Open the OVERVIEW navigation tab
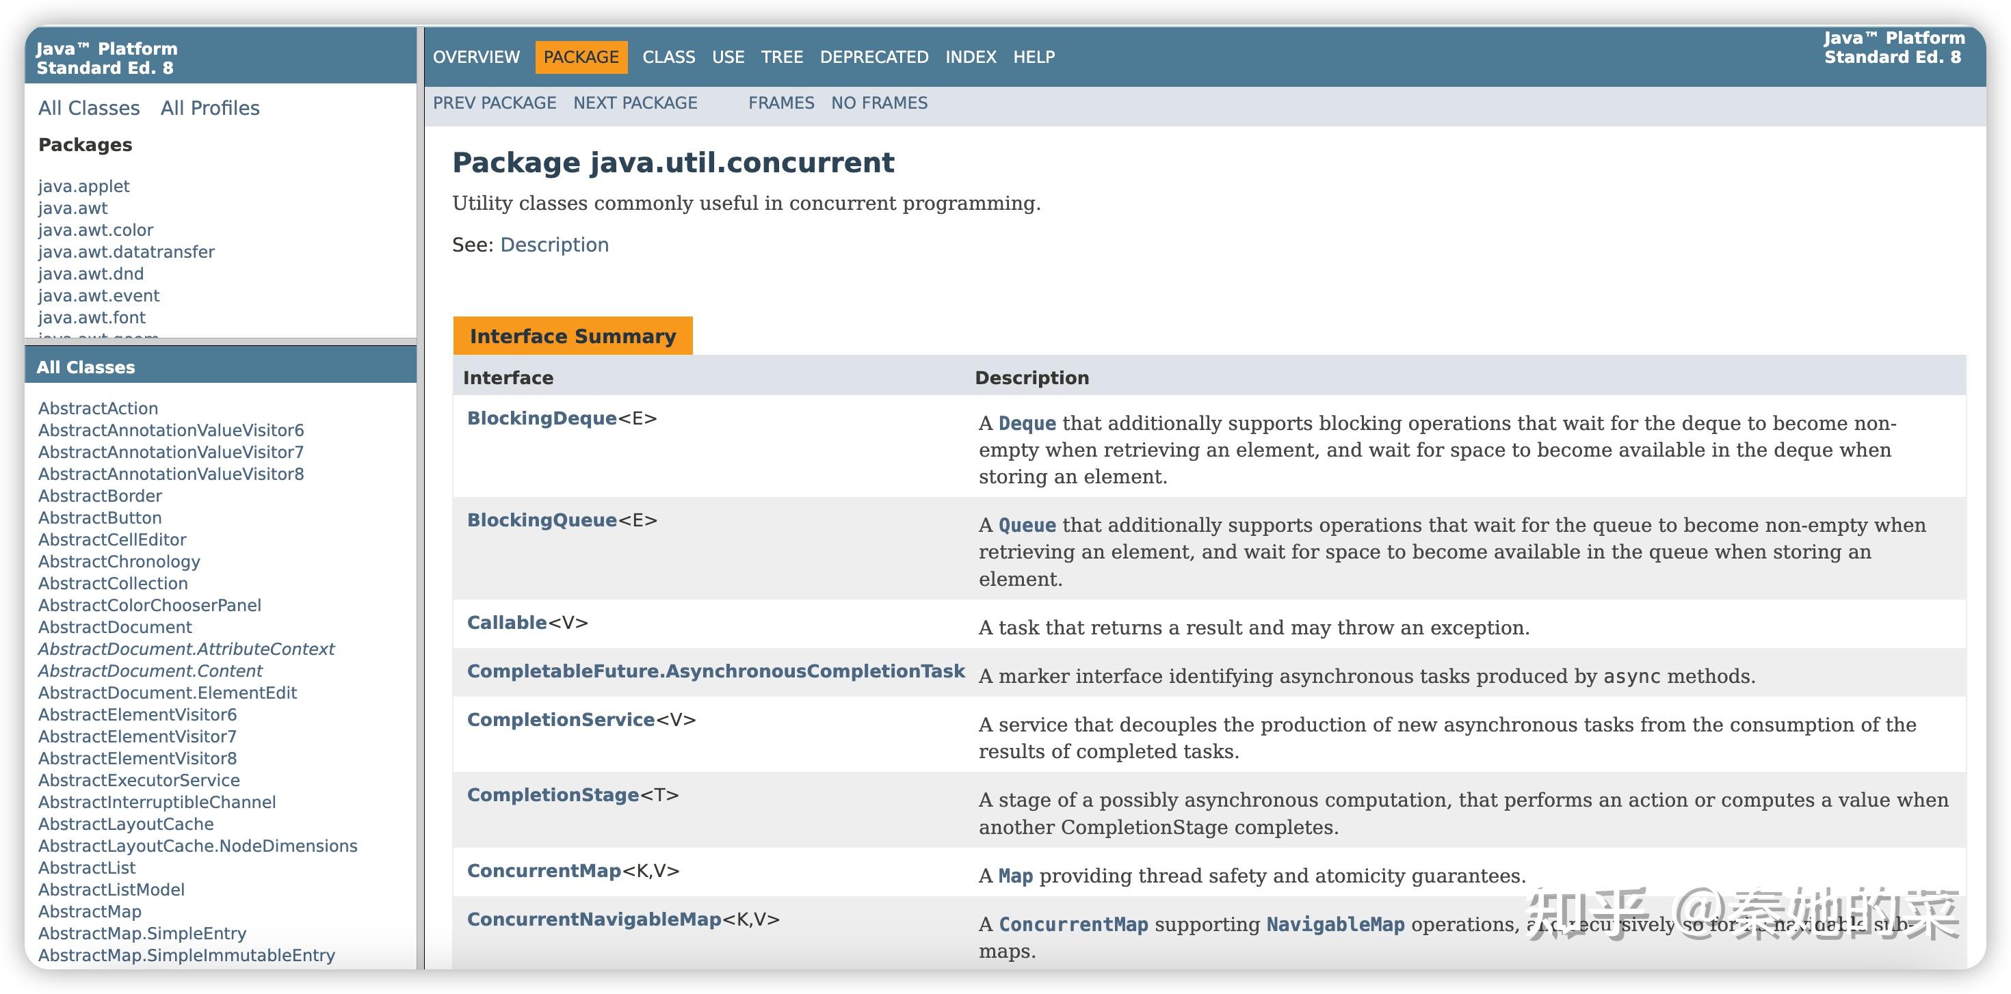Image resolution: width=2011 pixels, height=994 pixels. click(475, 57)
